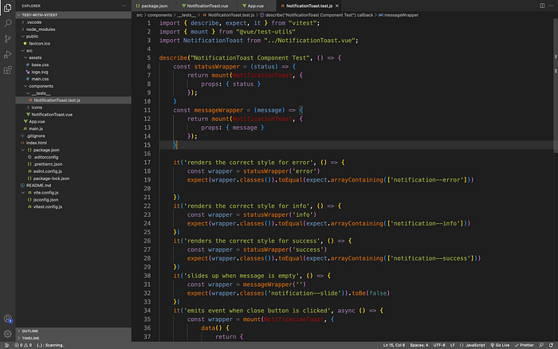Screen dimensions: 558x349
Task: Click Go Live in status bar
Action: coord(500,345)
